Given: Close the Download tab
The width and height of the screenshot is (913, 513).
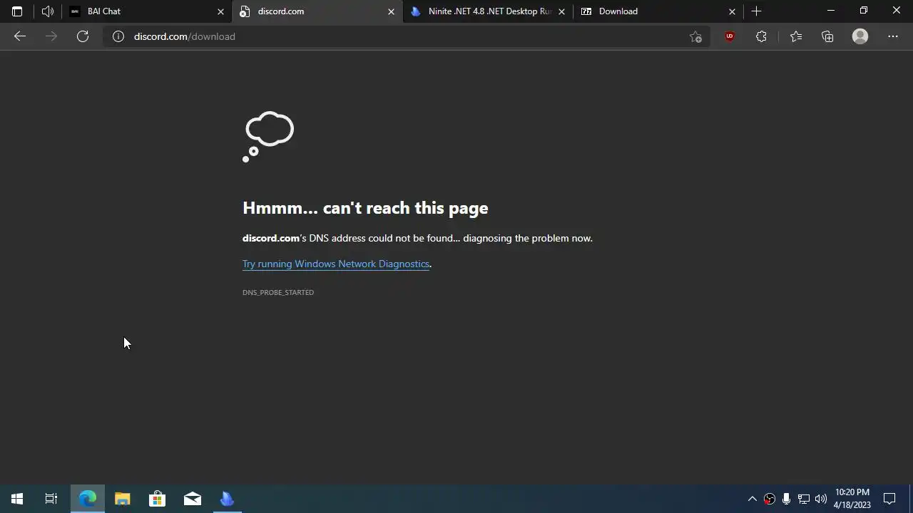Looking at the screenshot, I should (x=732, y=11).
